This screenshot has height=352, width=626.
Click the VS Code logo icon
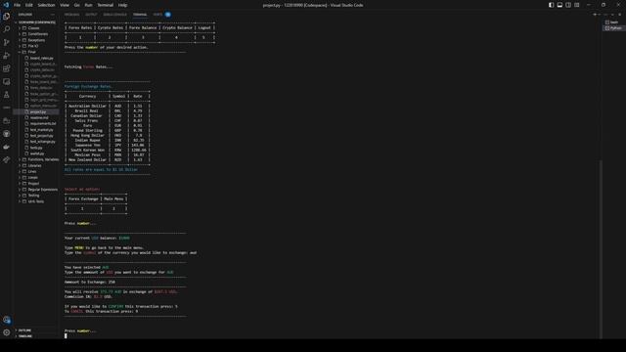6,5
